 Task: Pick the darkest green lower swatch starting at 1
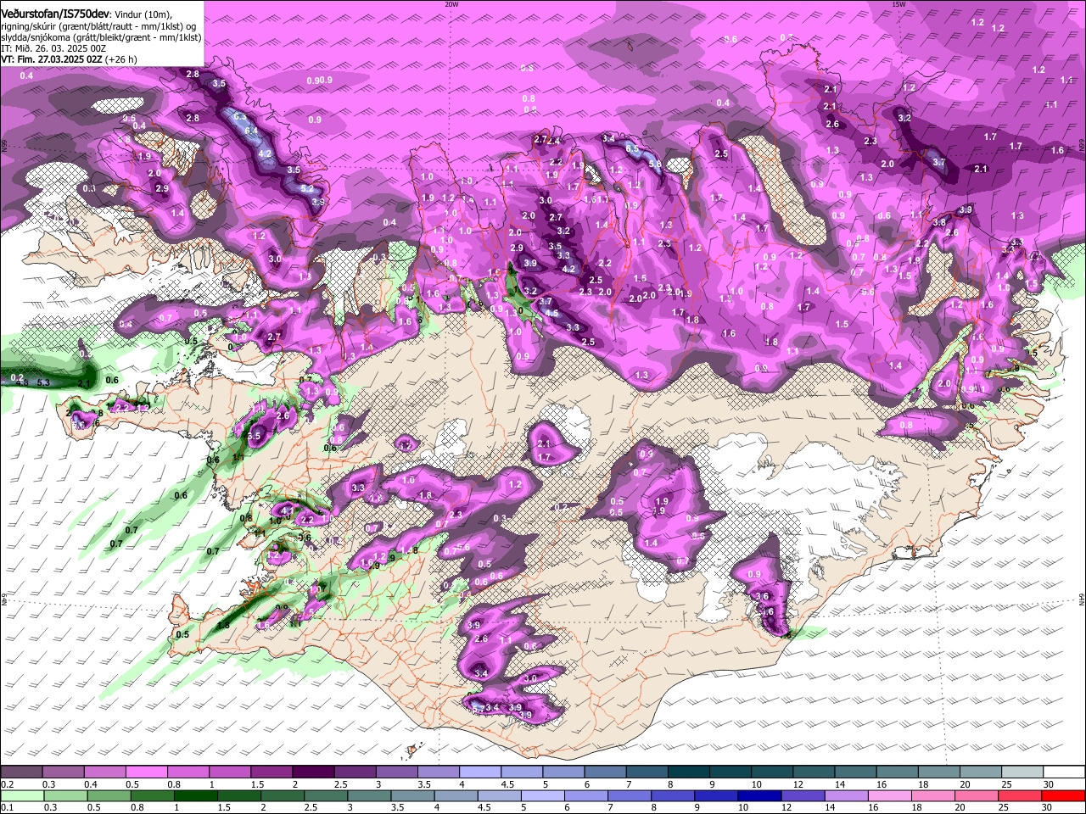coord(195,795)
